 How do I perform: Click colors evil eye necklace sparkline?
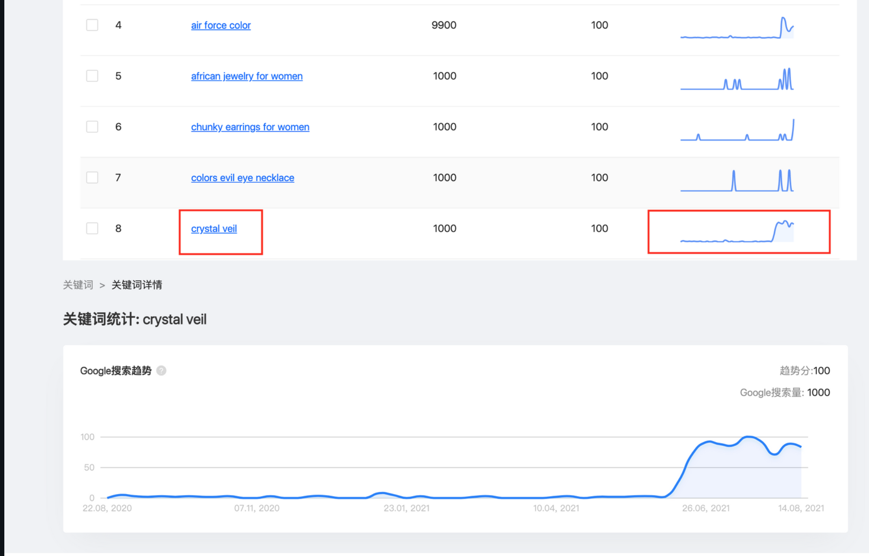737,181
